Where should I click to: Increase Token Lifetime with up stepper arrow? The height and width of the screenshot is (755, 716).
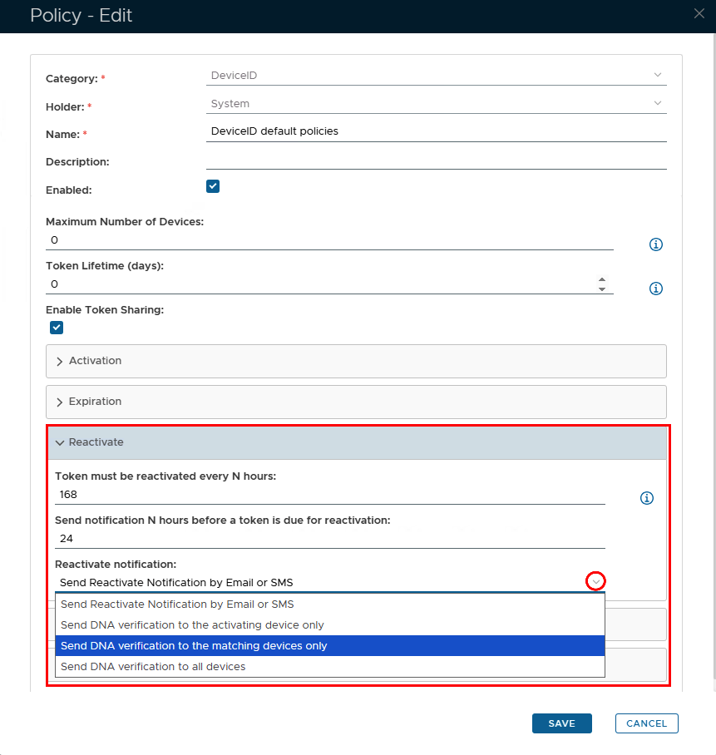(602, 280)
